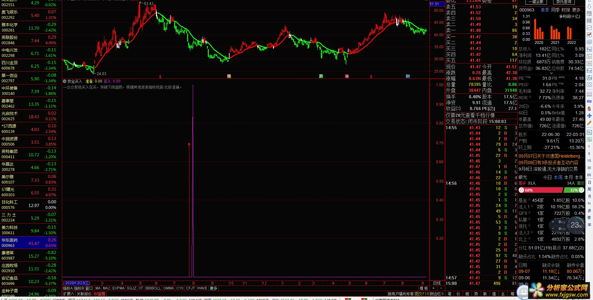Click the icon beside 安全买入 indicator title

point(65,81)
